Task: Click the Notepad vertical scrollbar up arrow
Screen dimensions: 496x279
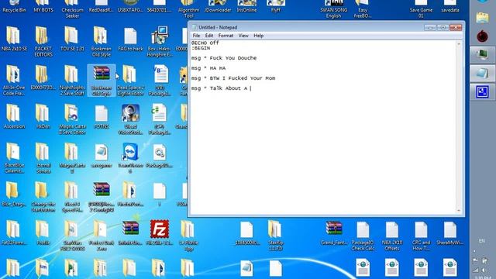Action: coord(459,43)
